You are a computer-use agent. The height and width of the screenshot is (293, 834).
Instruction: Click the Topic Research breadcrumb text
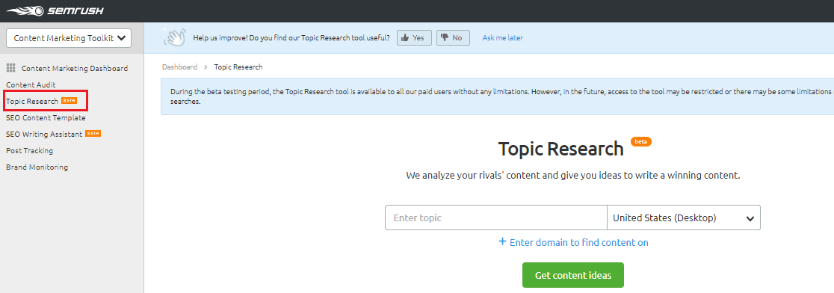click(238, 67)
